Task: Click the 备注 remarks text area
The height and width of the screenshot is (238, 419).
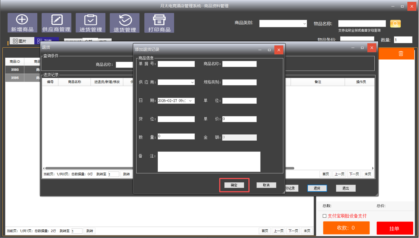Action: 209,161
